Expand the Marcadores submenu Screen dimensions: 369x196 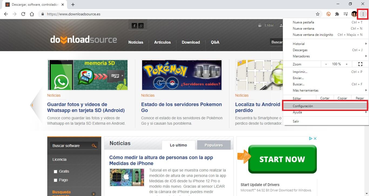point(326,56)
